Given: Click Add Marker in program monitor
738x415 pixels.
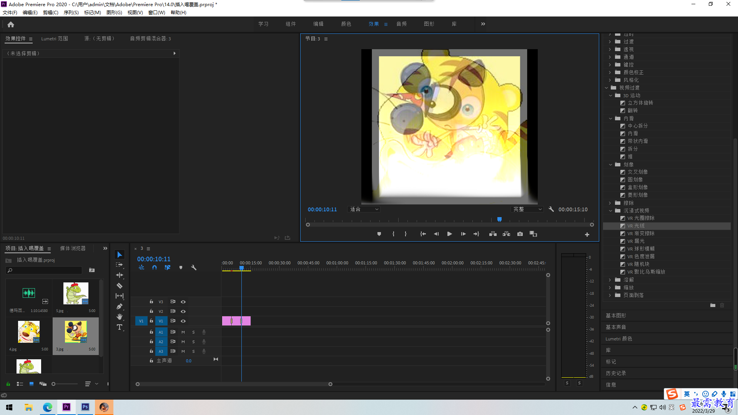Looking at the screenshot, I should tap(379, 234).
